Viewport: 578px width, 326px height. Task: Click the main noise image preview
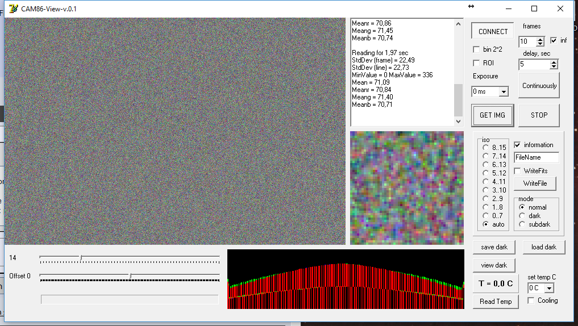[x=175, y=131]
